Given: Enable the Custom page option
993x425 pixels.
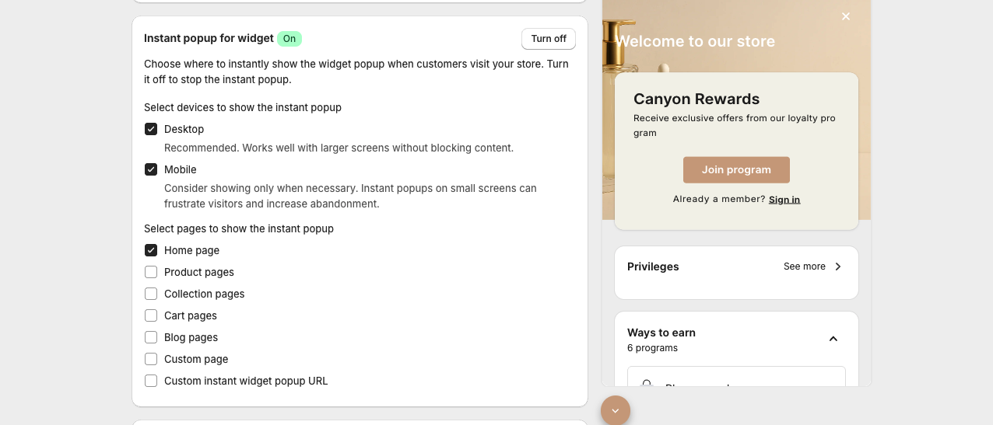Looking at the screenshot, I should (x=151, y=359).
